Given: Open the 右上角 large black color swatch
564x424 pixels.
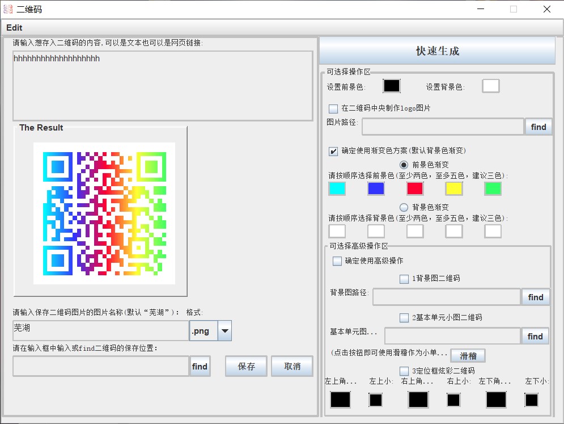Looking at the screenshot, I should click(418, 400).
